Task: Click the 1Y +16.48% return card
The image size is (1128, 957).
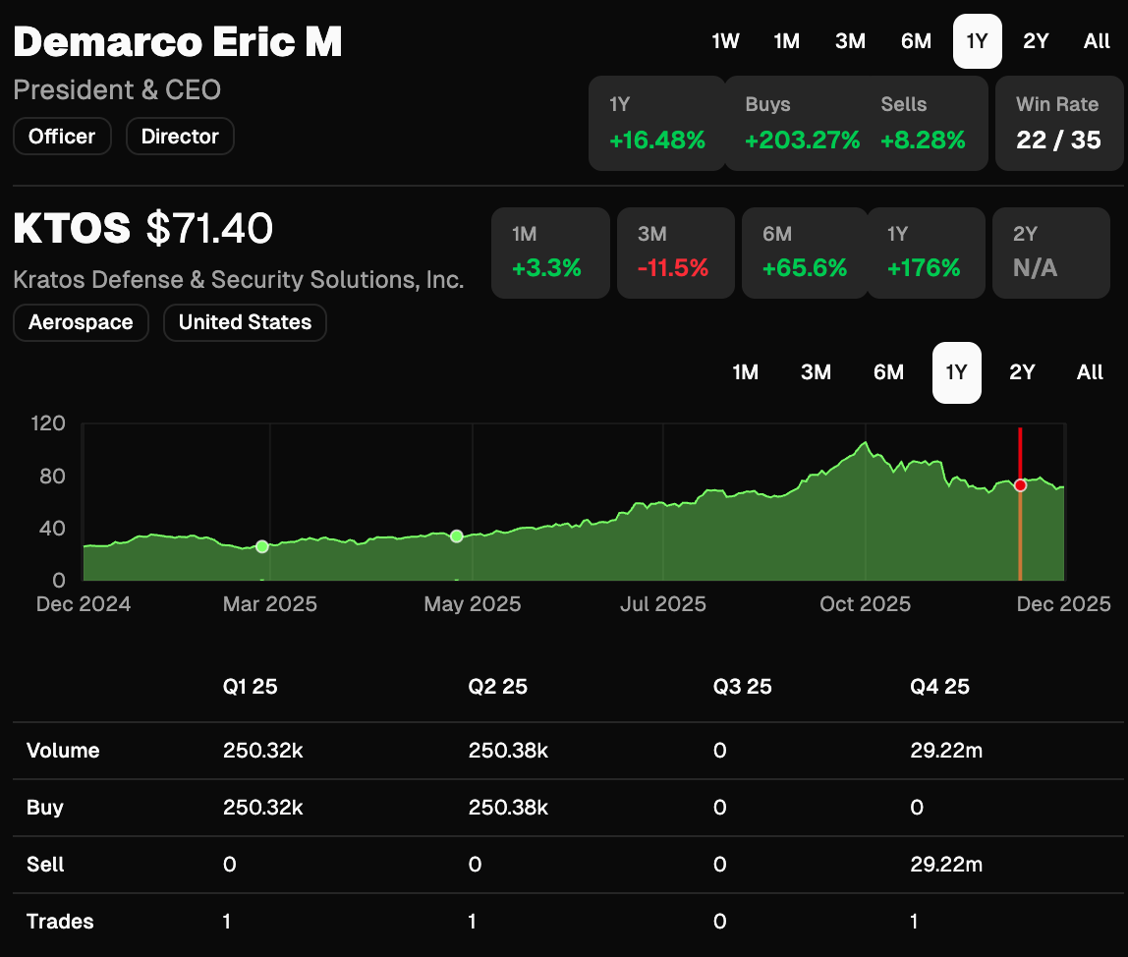Action: click(656, 123)
